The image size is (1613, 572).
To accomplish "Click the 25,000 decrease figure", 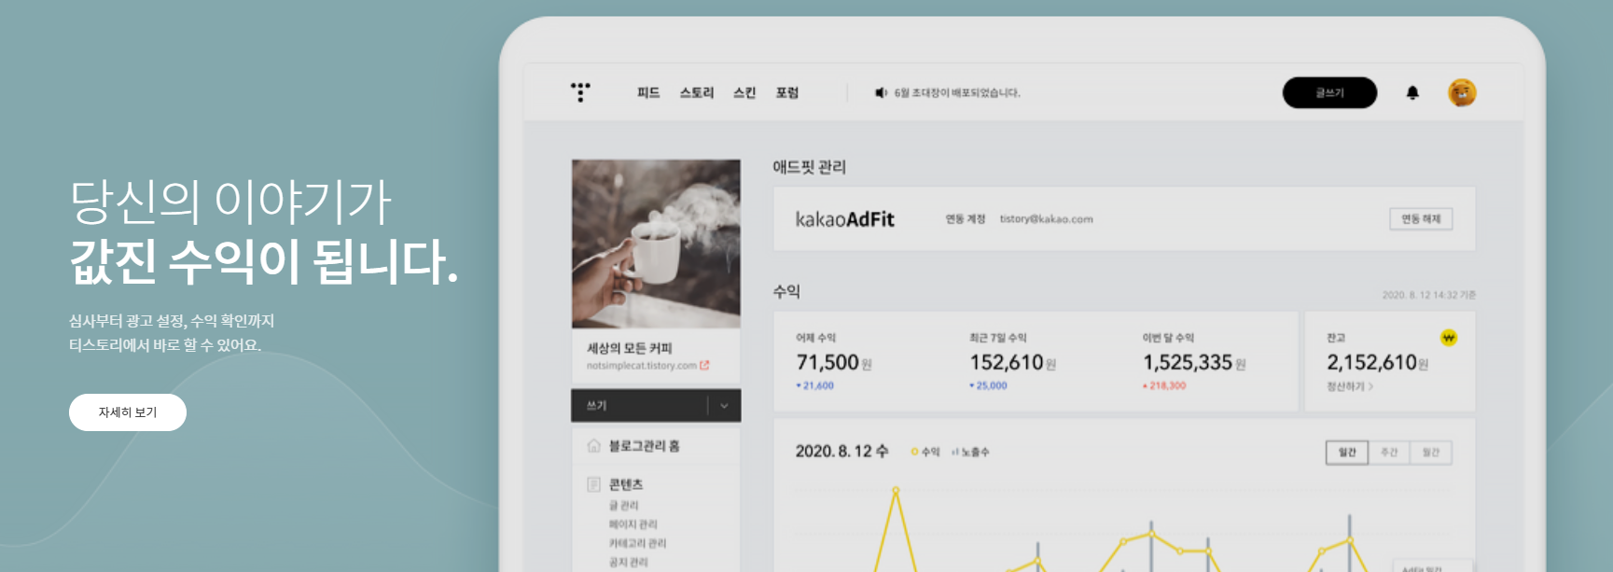I will click(989, 385).
